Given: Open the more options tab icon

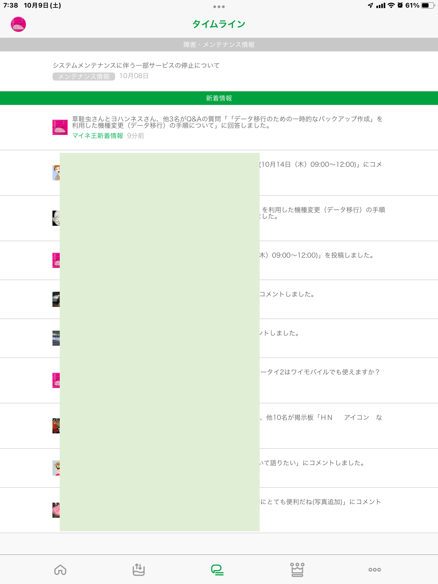Looking at the screenshot, I should [x=374, y=569].
